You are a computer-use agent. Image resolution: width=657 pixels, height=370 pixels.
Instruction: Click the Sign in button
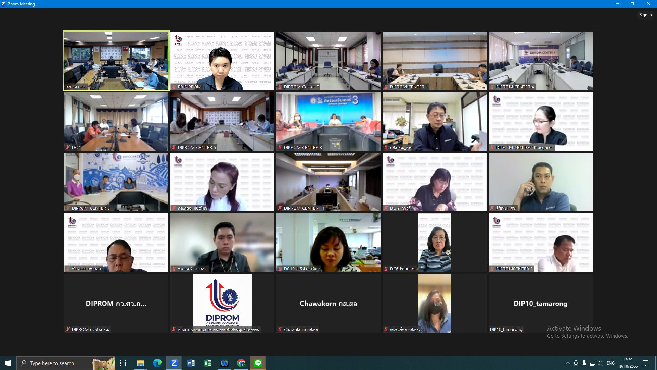click(x=645, y=15)
